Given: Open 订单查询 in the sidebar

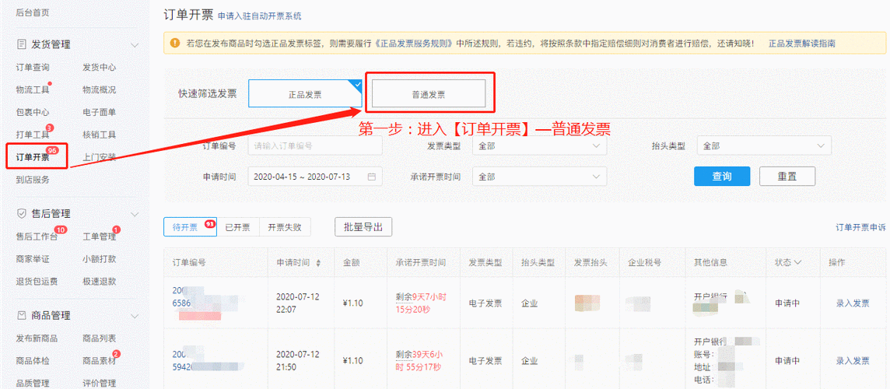Looking at the screenshot, I should pyautogui.click(x=33, y=67).
